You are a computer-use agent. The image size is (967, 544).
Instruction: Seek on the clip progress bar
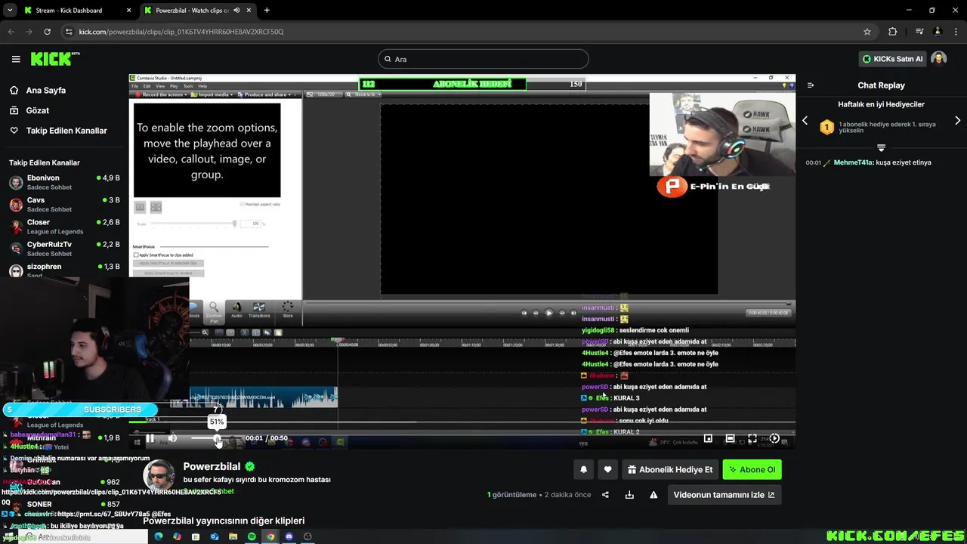click(x=462, y=422)
